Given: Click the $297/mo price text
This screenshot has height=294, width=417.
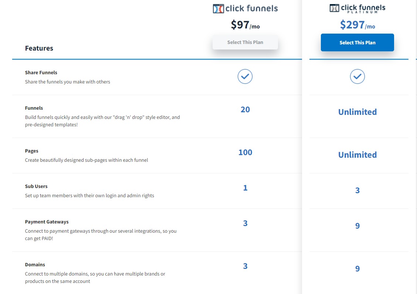Looking at the screenshot, I should click(357, 25).
